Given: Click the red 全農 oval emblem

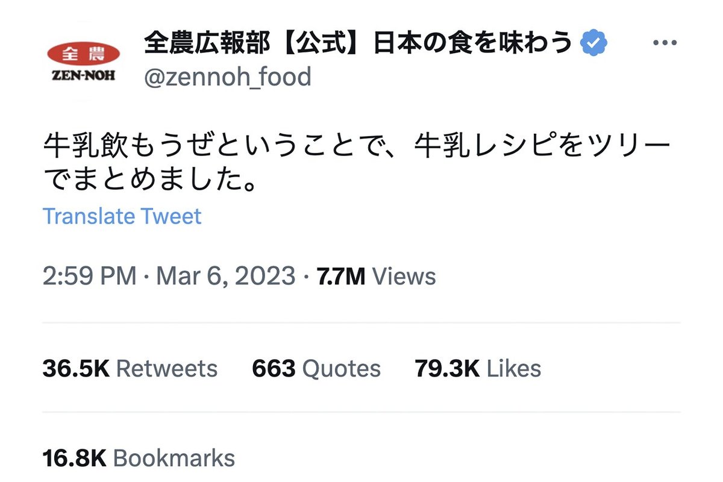Looking at the screenshot, I should 83,54.
